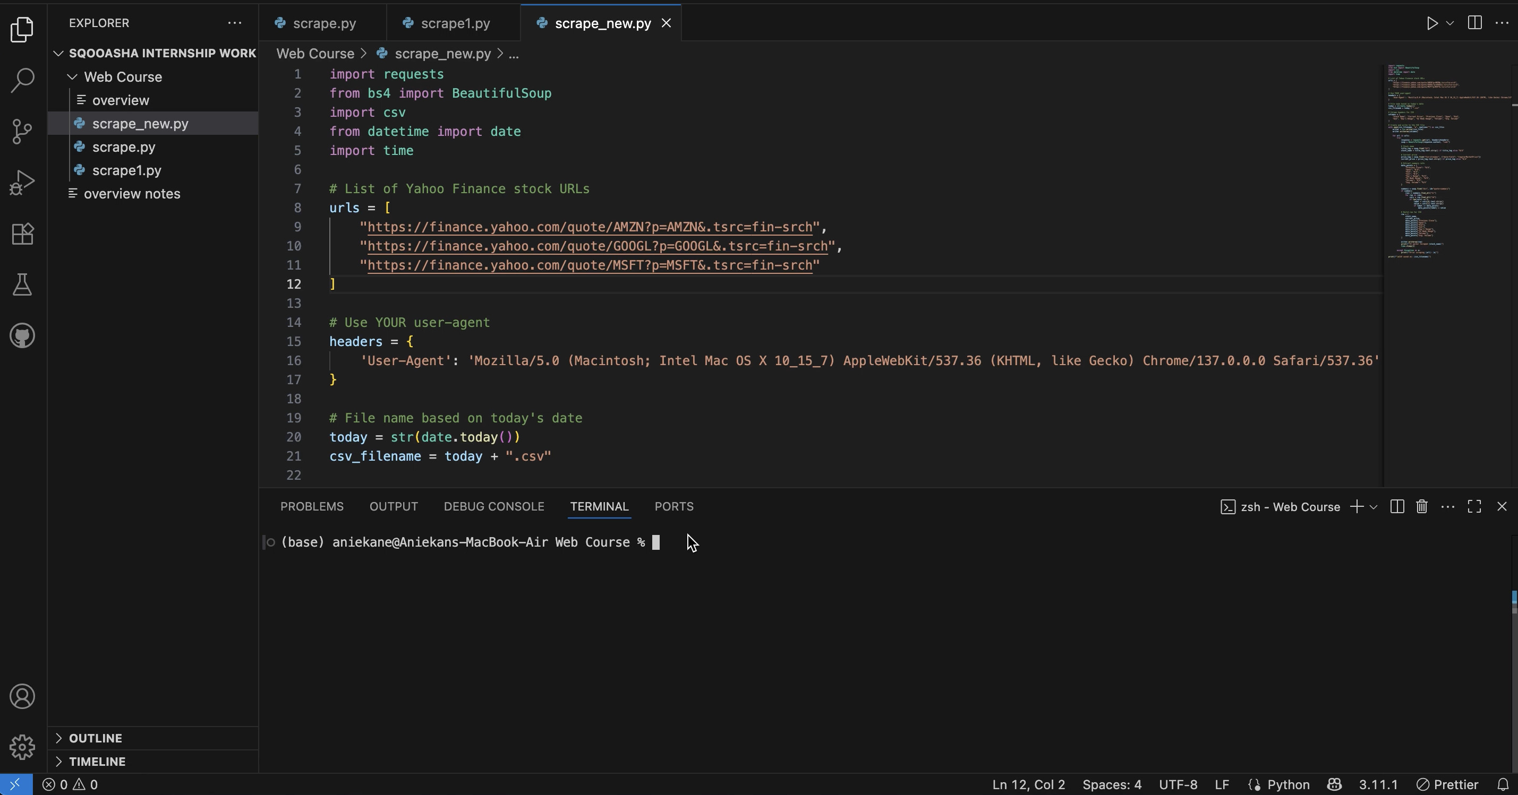
Task: Open a new terminal with the plus icon
Action: tap(1356, 506)
